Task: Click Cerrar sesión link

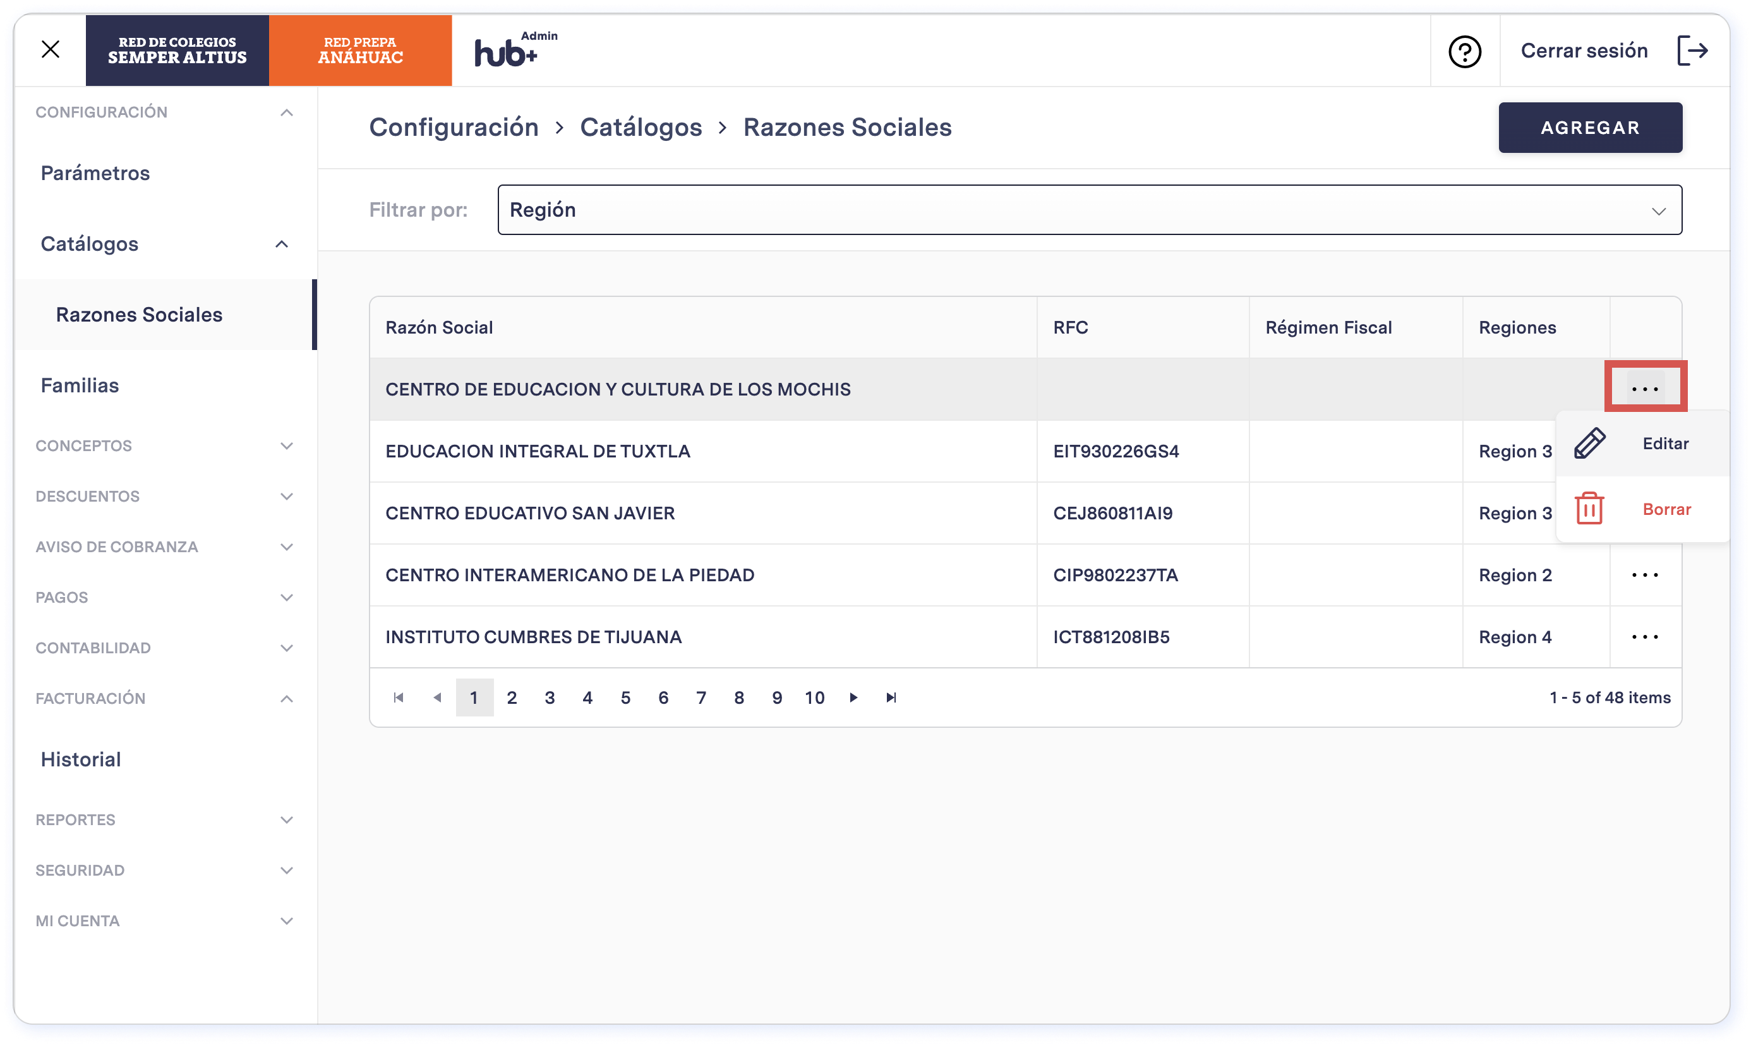Action: 1584,51
